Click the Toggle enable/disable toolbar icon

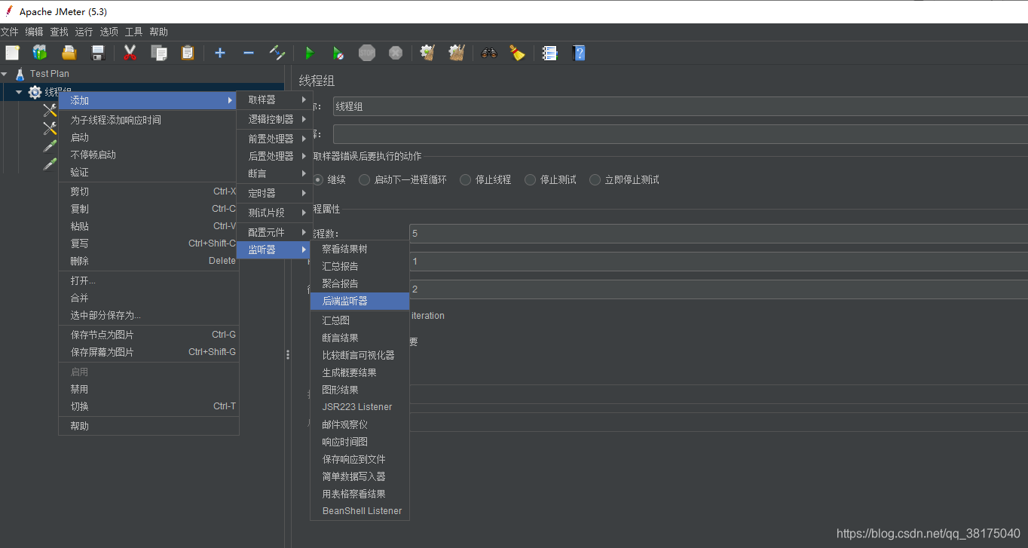point(277,53)
